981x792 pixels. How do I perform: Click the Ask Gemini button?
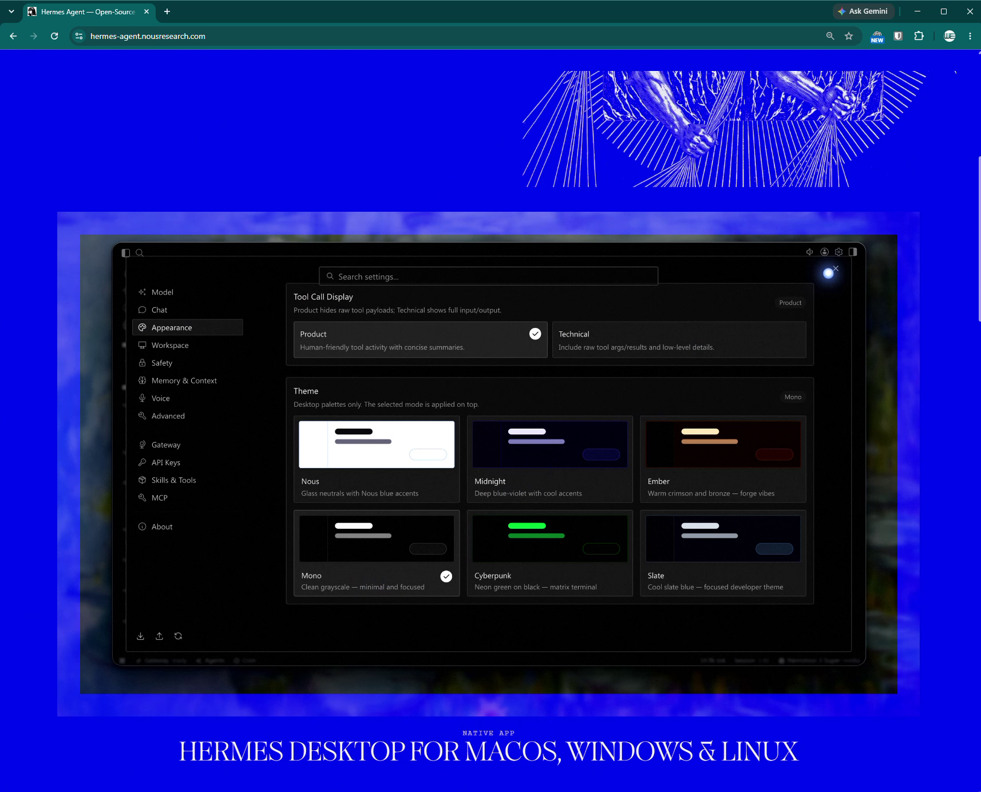pos(863,11)
